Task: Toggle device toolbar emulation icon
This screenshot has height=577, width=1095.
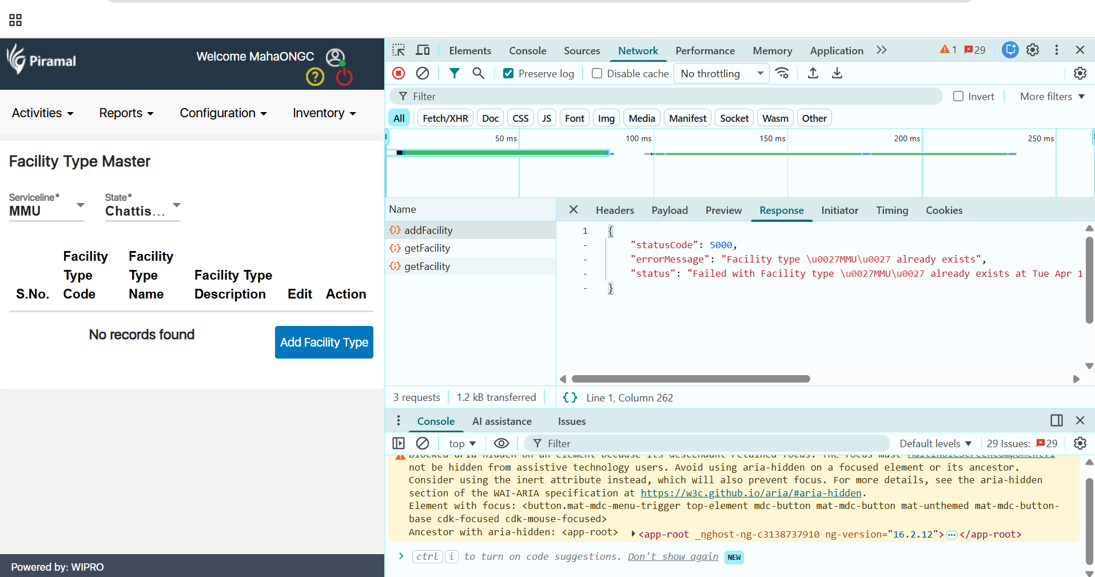Action: (423, 50)
